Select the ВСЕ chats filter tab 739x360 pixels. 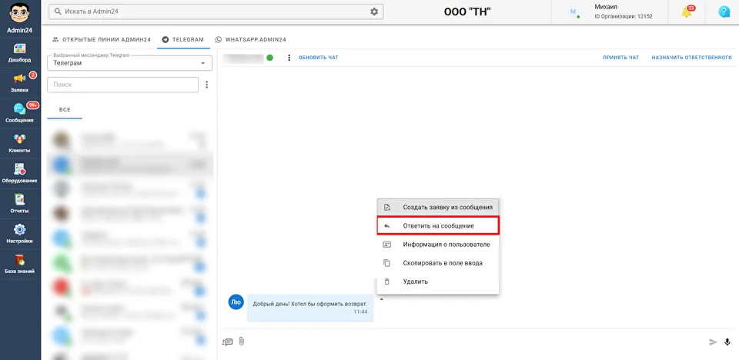65,110
